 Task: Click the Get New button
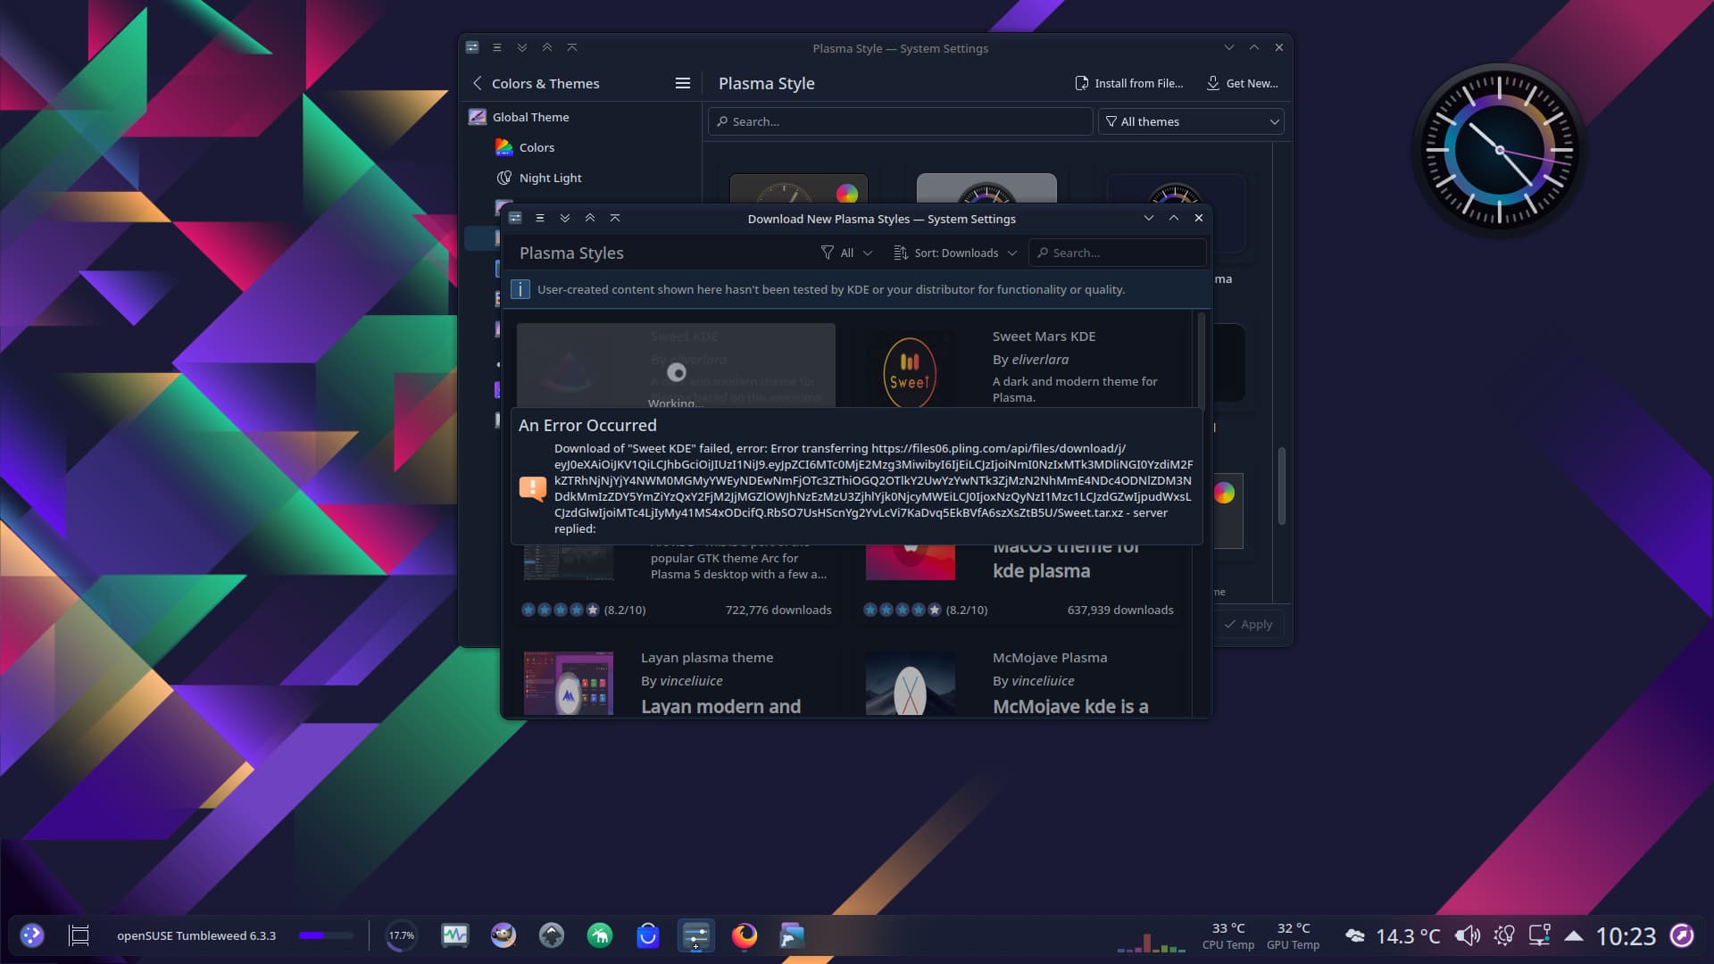point(1242,83)
